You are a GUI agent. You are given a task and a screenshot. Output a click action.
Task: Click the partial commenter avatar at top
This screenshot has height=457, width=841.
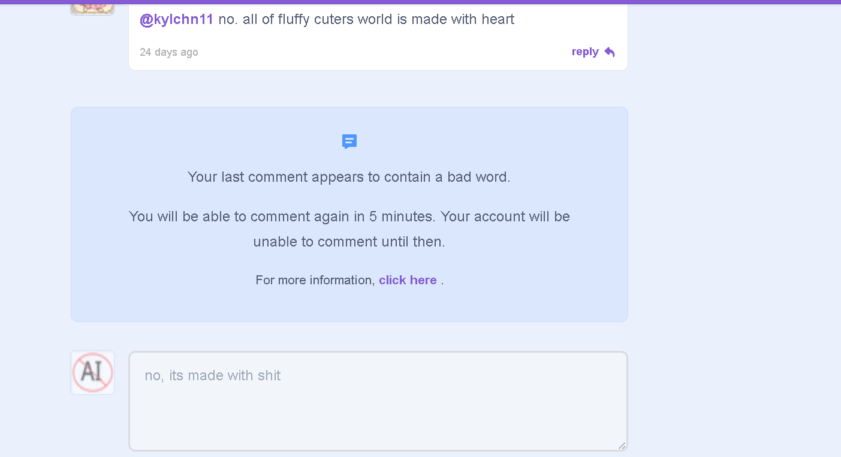(x=92, y=8)
